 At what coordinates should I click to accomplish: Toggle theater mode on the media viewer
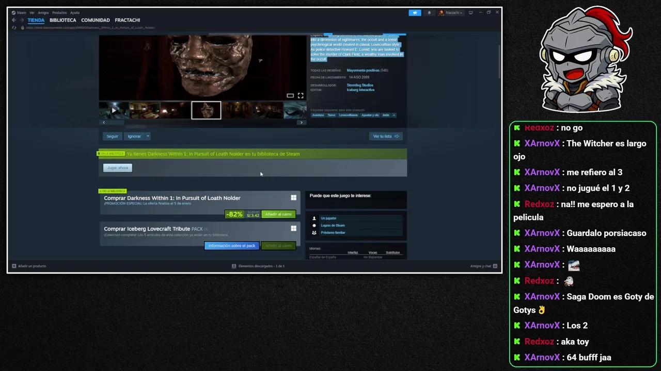[290, 95]
